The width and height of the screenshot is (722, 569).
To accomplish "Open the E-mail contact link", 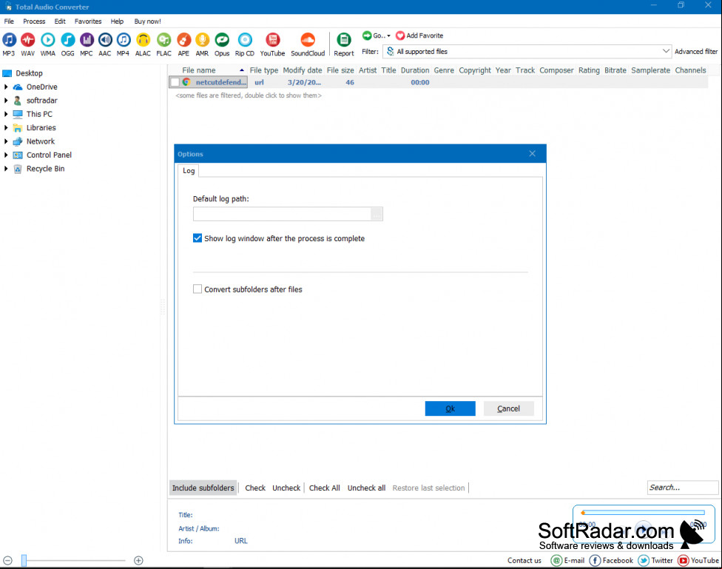I will pyautogui.click(x=568, y=560).
